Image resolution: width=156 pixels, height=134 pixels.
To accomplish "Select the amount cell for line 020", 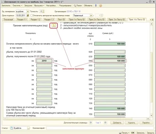I will (110, 52).
